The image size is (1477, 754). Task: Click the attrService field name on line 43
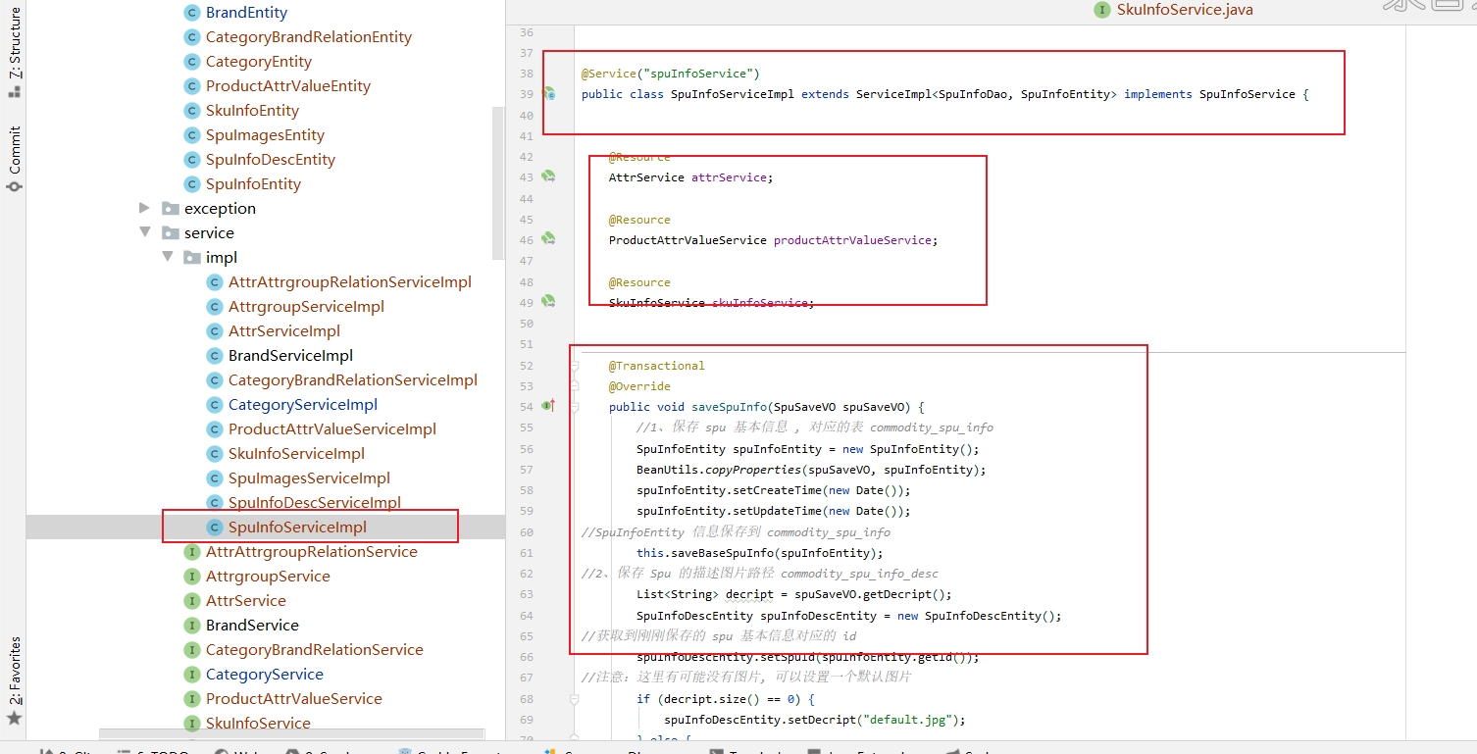pos(729,177)
